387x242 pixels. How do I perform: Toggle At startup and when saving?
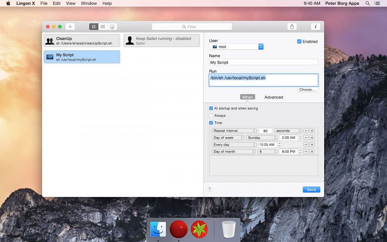coord(211,108)
